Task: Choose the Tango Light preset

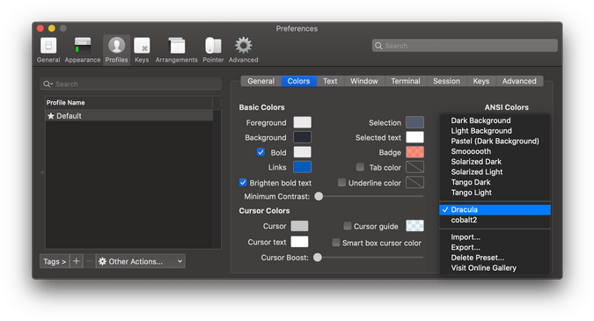Action: pyautogui.click(x=495, y=193)
